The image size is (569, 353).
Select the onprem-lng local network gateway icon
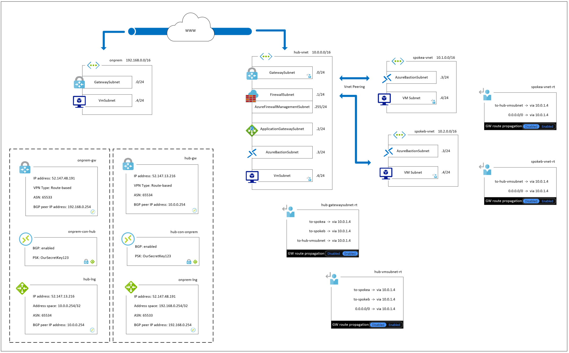point(131,287)
